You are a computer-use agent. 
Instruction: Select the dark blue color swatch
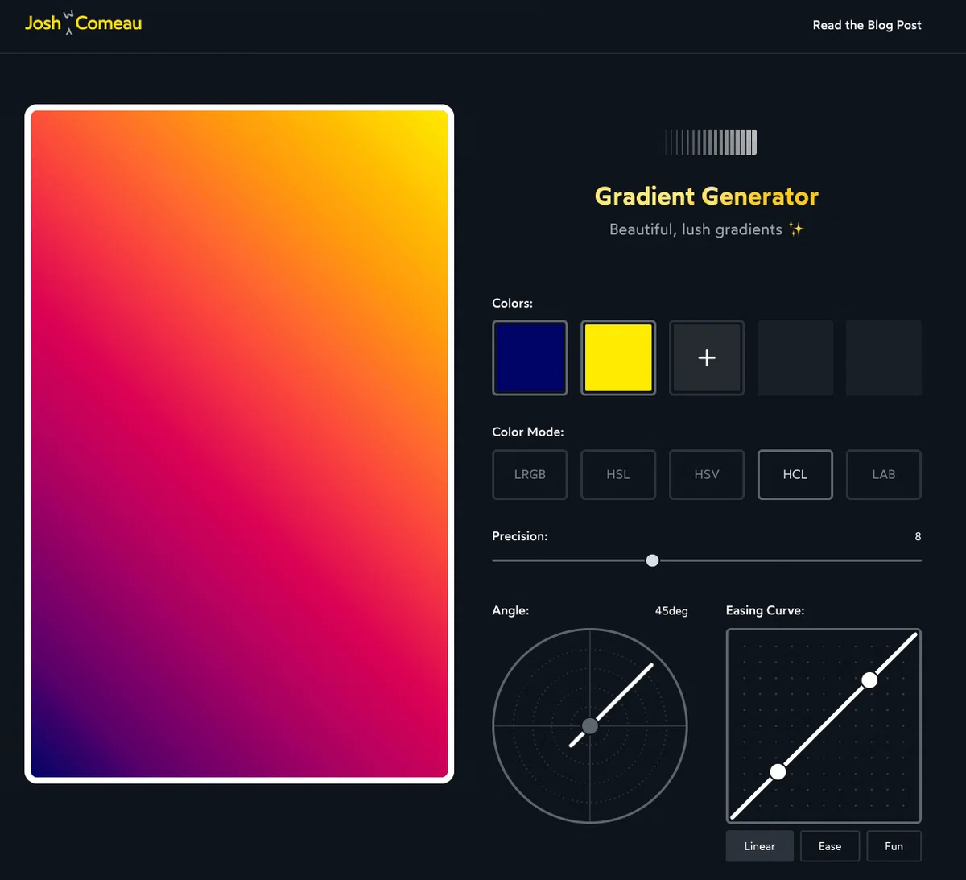[x=530, y=357]
